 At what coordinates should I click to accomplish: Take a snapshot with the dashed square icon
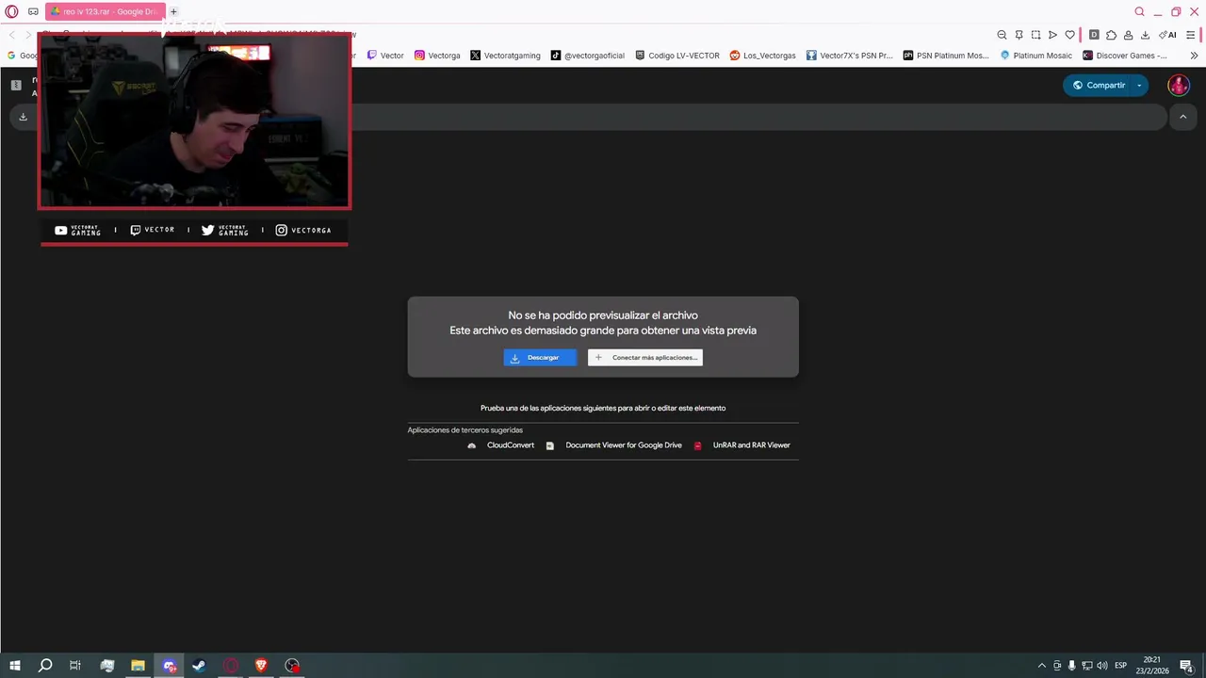(1035, 35)
